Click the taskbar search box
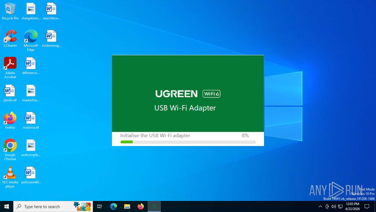 53,206
